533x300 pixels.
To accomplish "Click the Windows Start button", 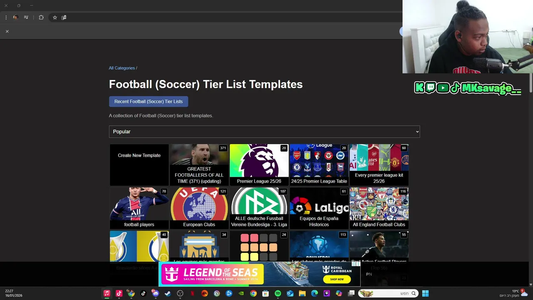I will (x=425, y=293).
